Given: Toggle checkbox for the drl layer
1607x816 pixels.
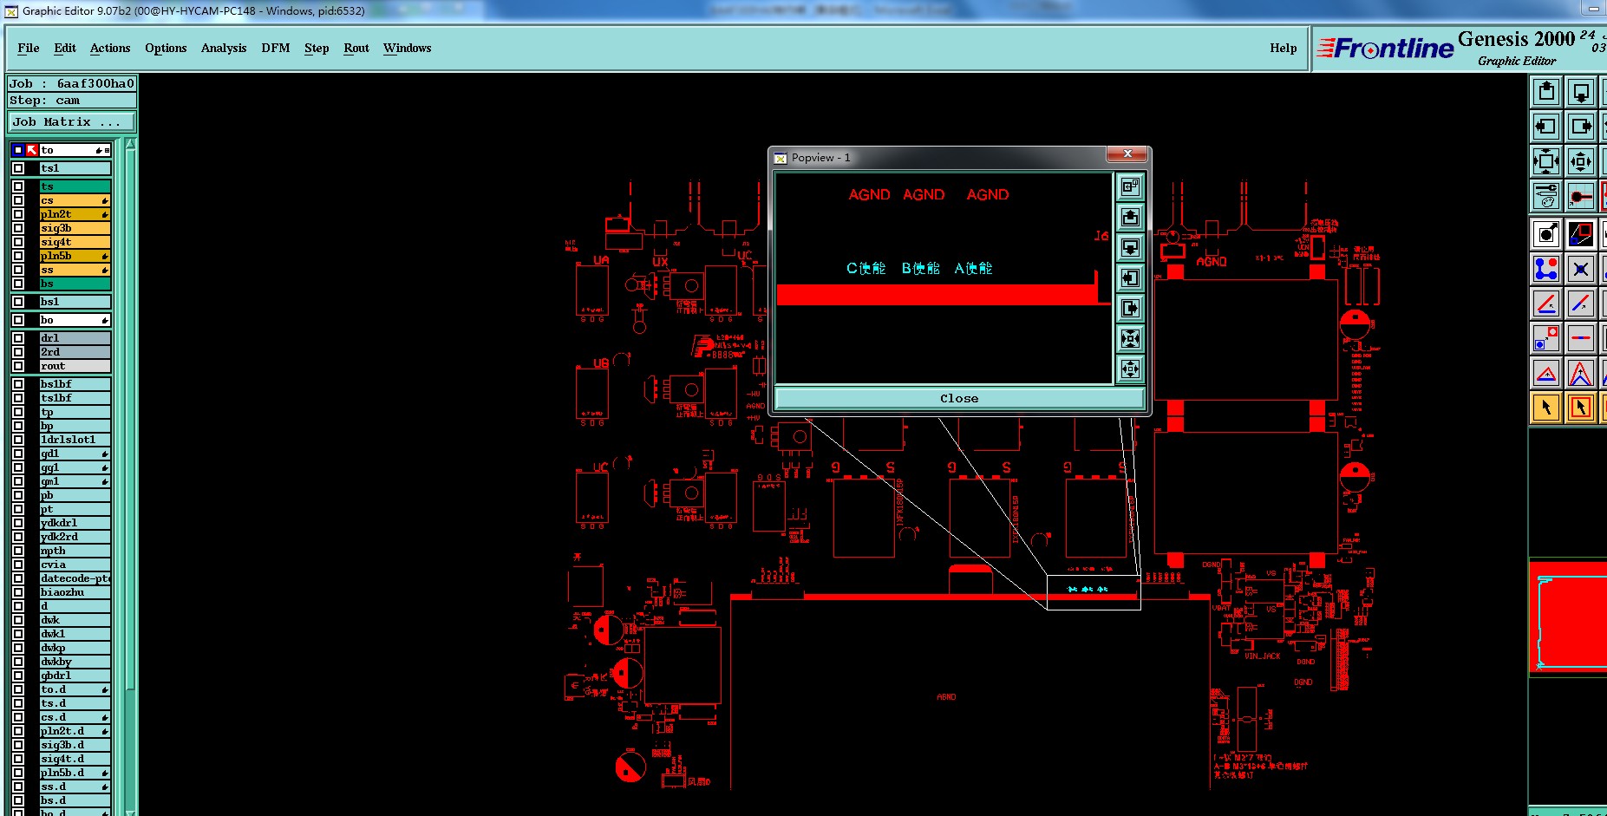Looking at the screenshot, I should coord(18,338).
